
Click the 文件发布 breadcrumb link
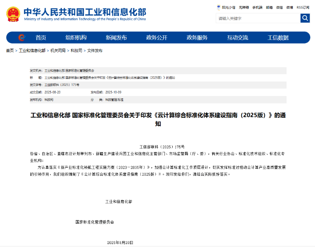[x=95, y=51]
